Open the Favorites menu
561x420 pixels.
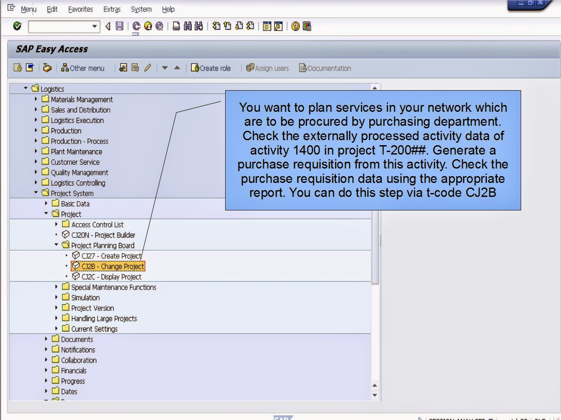pos(80,9)
